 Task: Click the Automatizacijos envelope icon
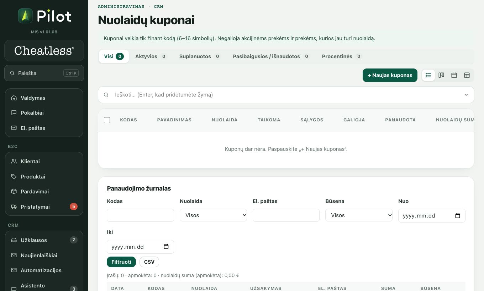pyautogui.click(x=14, y=270)
